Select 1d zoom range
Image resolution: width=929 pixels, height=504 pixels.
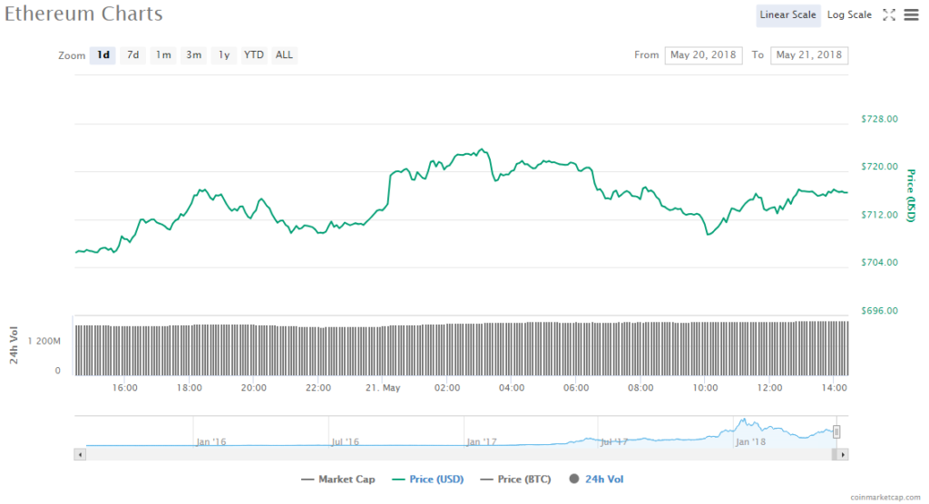coord(103,55)
